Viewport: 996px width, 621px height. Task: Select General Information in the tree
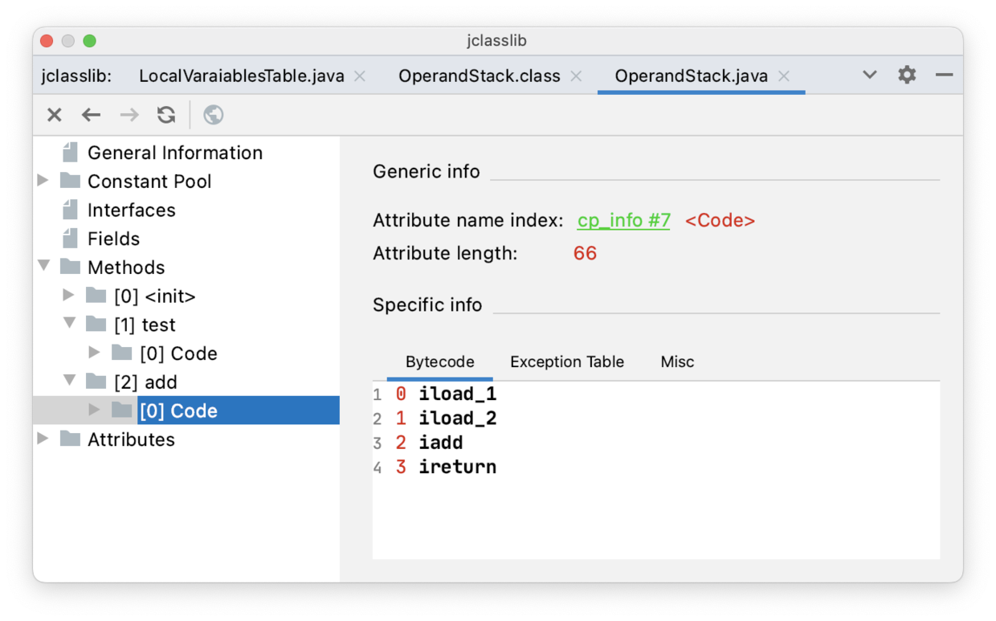(x=174, y=153)
